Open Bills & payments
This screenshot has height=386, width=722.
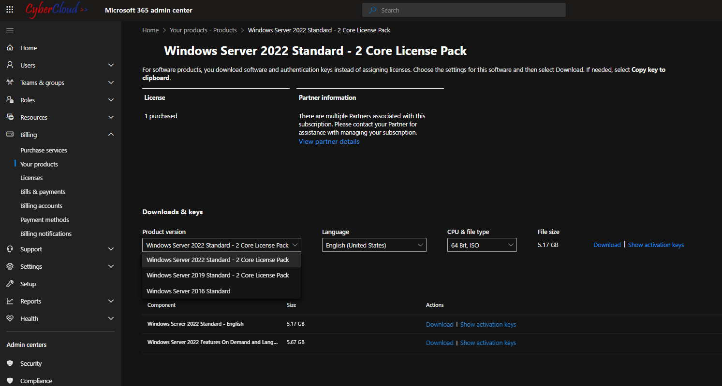click(43, 192)
